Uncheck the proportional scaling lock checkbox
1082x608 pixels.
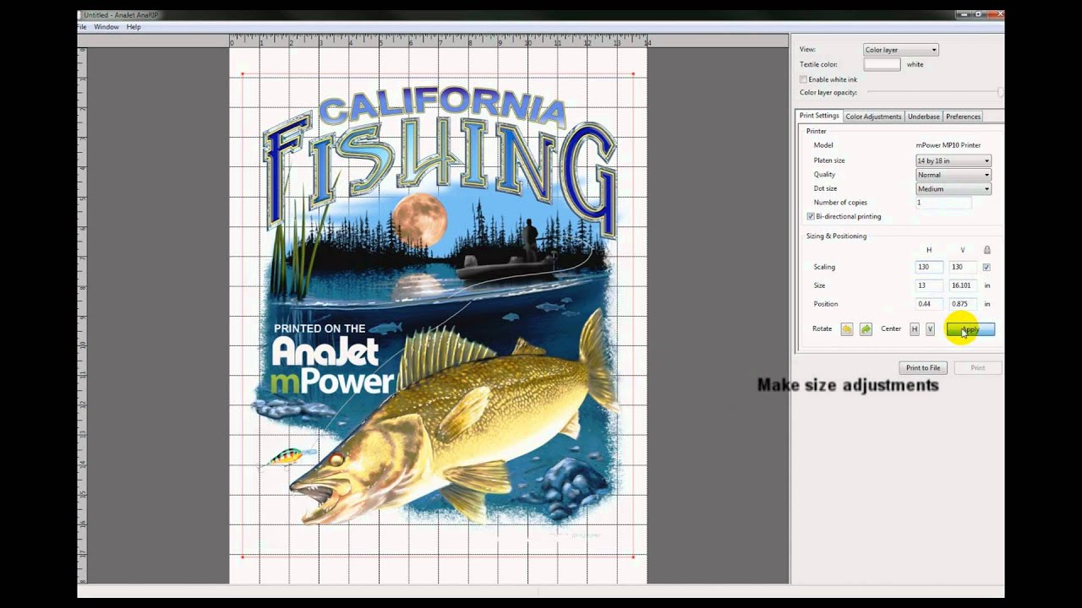tap(986, 267)
